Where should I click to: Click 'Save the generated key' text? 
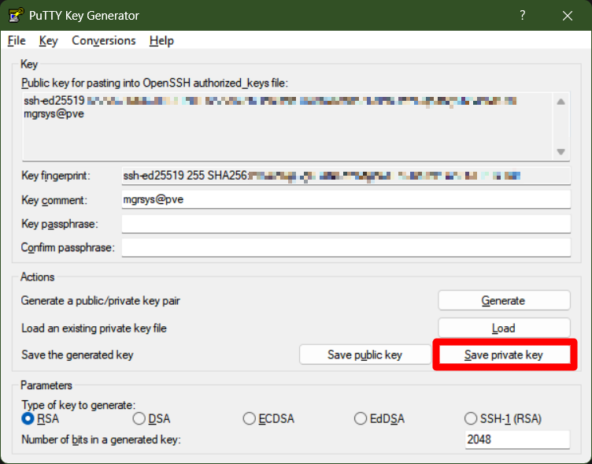[77, 354]
